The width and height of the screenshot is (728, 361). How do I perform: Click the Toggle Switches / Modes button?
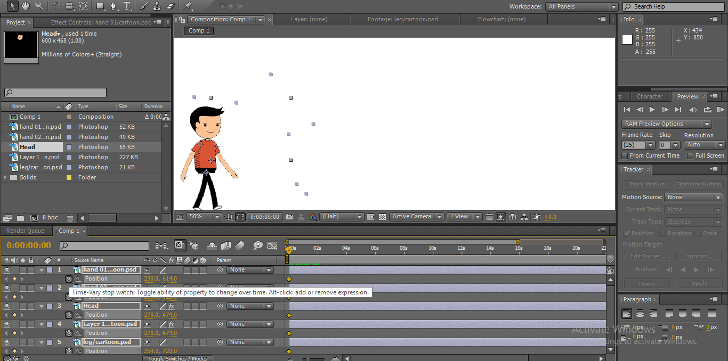tap(177, 358)
